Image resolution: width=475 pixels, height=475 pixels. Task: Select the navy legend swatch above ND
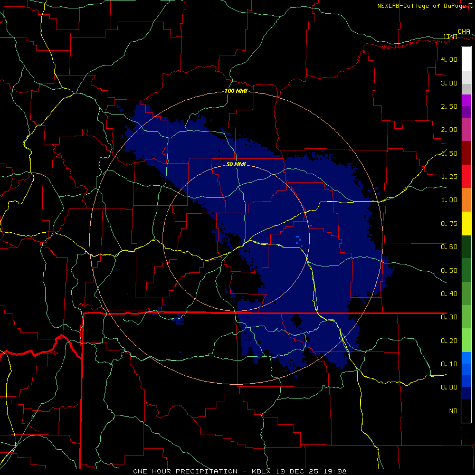pos(466,393)
